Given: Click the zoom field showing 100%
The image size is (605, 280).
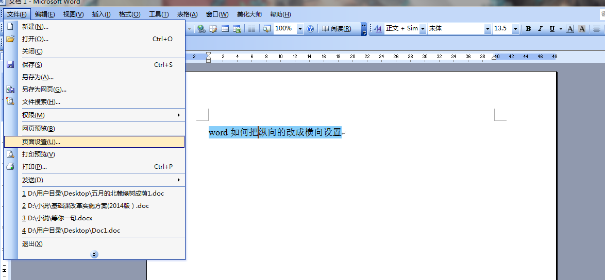Looking at the screenshot, I should (x=285, y=28).
